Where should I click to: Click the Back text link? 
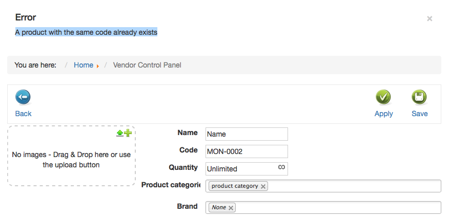(23, 114)
